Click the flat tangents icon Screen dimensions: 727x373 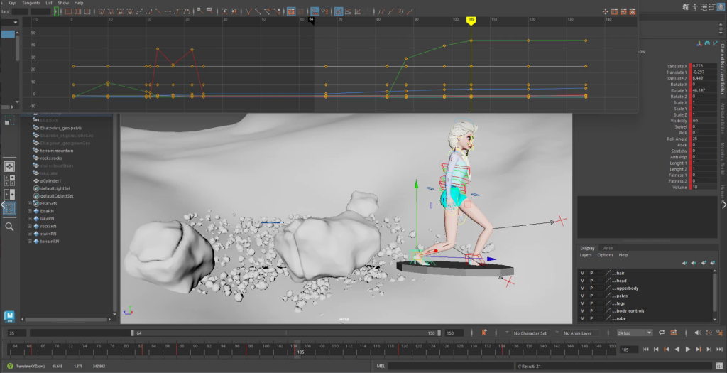tap(167, 11)
